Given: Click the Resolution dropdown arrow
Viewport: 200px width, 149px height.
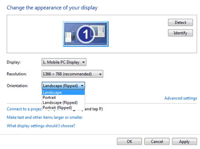Looking at the screenshot, I should [100, 74].
